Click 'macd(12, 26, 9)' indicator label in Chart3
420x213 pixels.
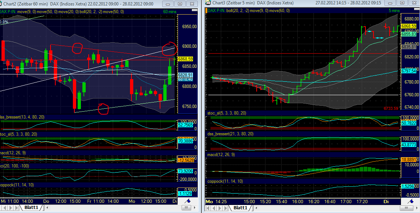click(x=221, y=155)
